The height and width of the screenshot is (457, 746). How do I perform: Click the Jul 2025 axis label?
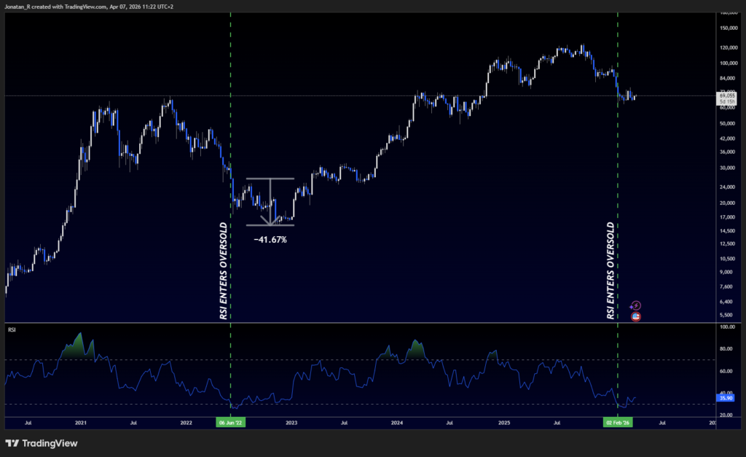556,422
